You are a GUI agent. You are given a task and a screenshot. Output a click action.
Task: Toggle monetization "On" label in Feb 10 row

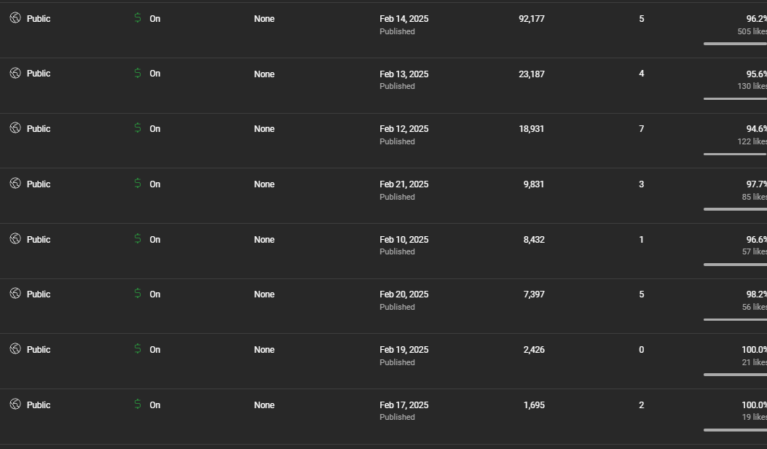click(x=155, y=240)
